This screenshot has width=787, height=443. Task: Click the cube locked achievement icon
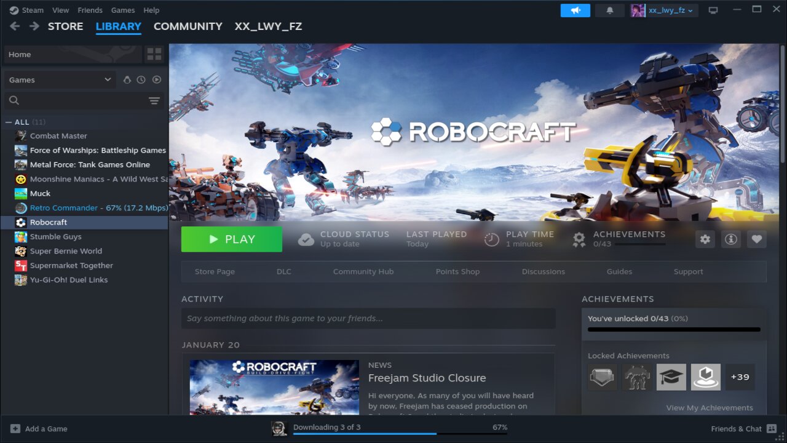coord(706,377)
